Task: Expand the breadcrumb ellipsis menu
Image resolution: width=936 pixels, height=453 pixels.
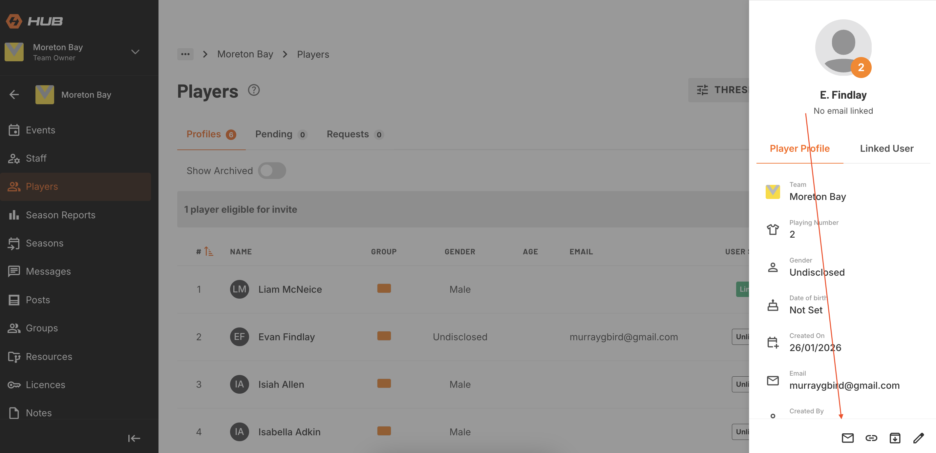Action: point(185,54)
